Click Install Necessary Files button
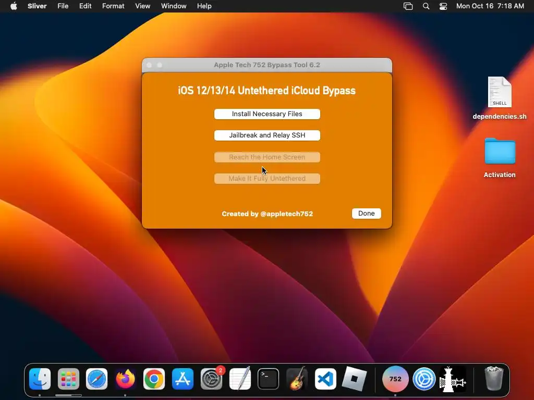Viewport: 534px width, 400px height. pyautogui.click(x=267, y=114)
